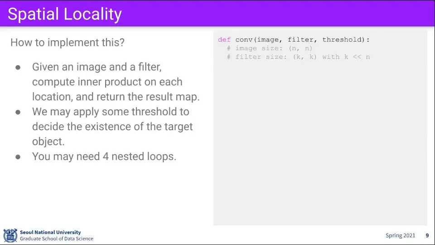This screenshot has height=245, width=435.
Task: Click the 'def' keyword in the code
Action: click(x=224, y=40)
